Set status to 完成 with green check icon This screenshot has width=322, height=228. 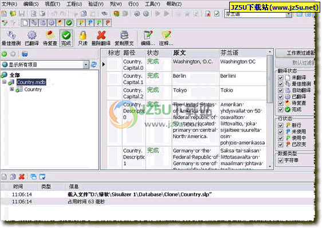click(66, 38)
